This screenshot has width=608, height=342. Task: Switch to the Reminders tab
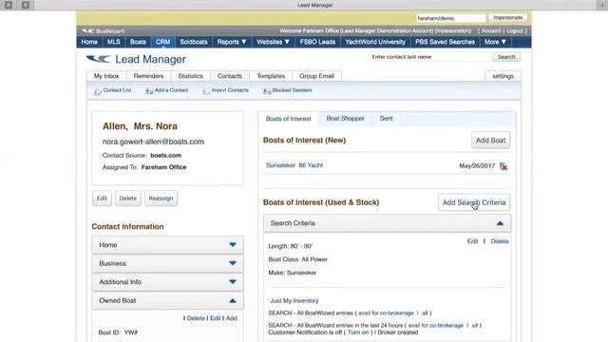click(148, 76)
